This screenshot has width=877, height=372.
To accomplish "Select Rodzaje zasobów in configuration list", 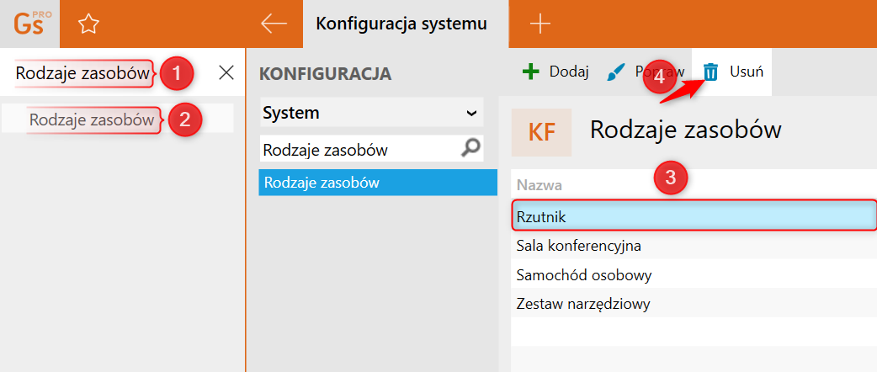I will [x=378, y=182].
